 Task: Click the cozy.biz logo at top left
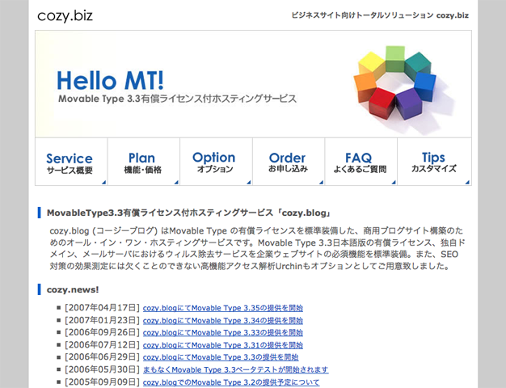65,16
